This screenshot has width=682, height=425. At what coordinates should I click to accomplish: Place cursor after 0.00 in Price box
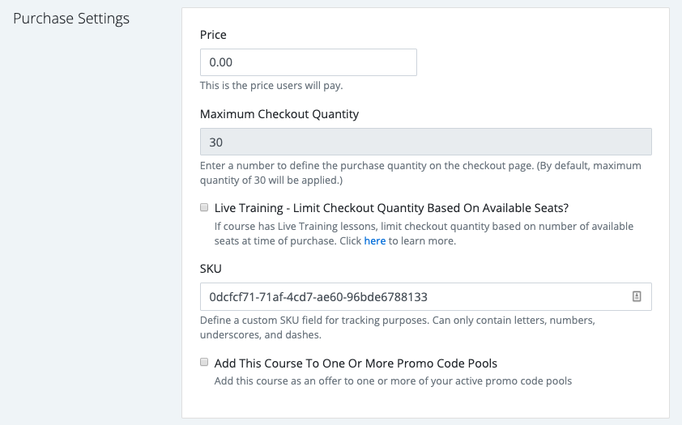(234, 62)
